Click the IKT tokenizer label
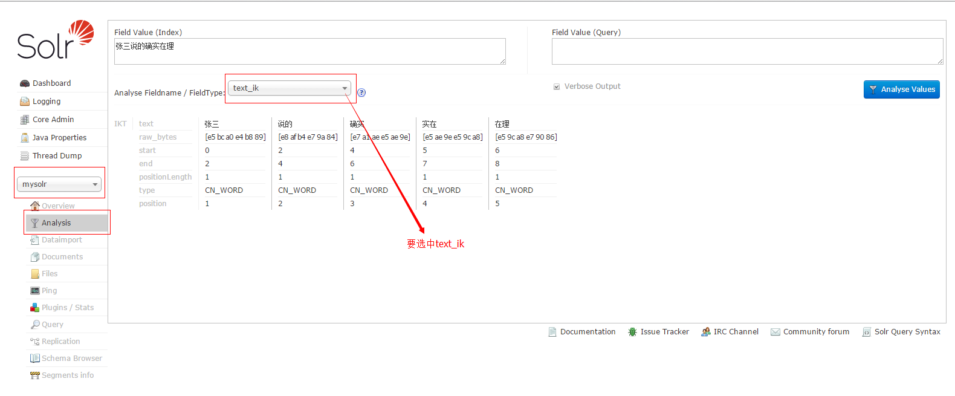 [x=120, y=124]
